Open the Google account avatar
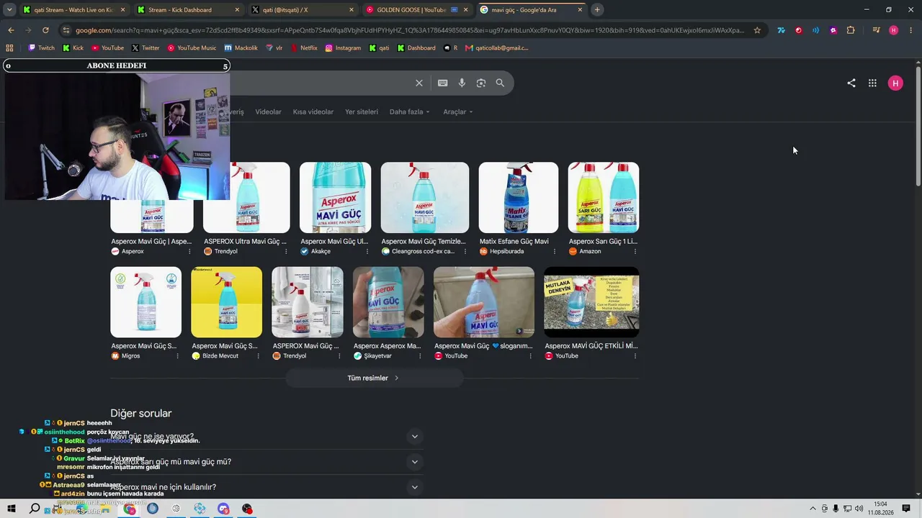 895,83
